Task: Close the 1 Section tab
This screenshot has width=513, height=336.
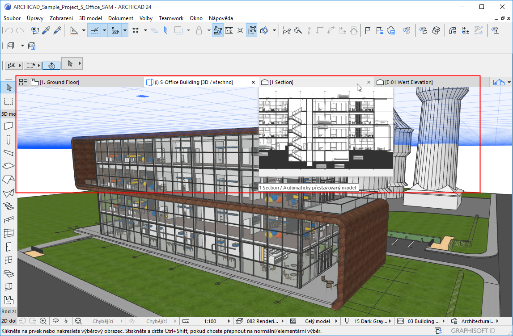Action: click(369, 82)
